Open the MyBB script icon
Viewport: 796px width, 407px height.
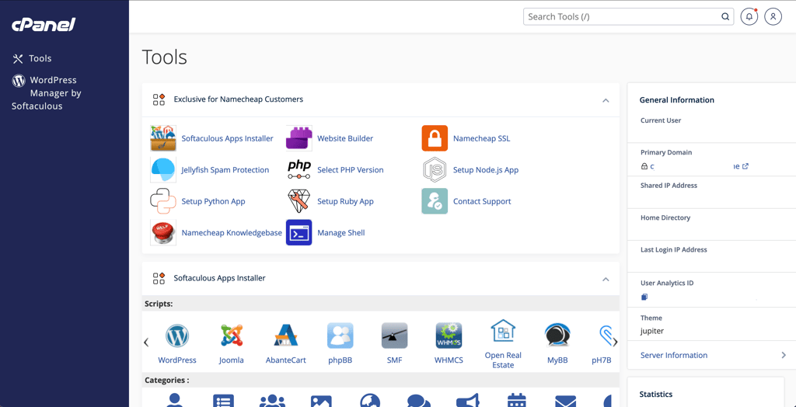pyautogui.click(x=557, y=336)
